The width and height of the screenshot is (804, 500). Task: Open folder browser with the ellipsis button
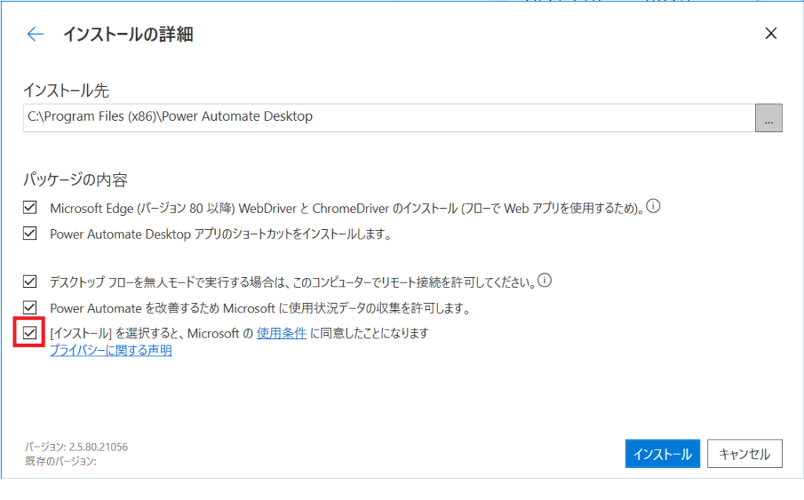[769, 118]
